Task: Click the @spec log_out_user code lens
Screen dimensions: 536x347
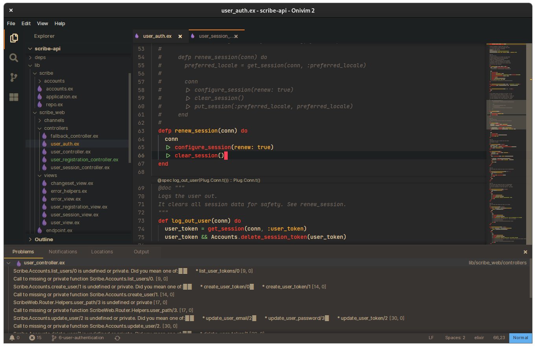Action: pos(209,180)
